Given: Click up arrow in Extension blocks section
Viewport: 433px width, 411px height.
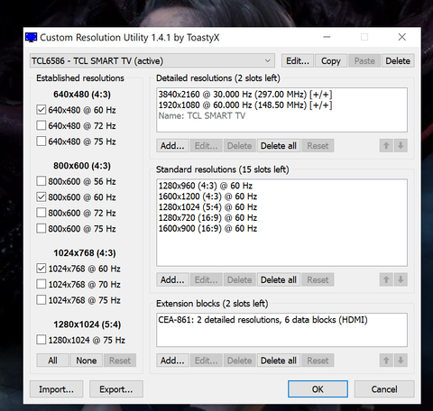Looking at the screenshot, I should (x=386, y=360).
